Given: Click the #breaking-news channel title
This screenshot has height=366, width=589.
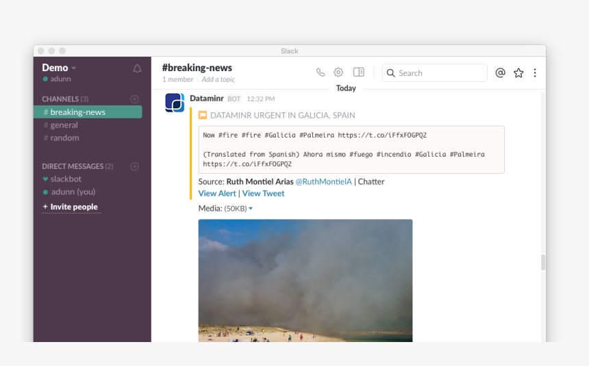Looking at the screenshot, I should point(197,68).
